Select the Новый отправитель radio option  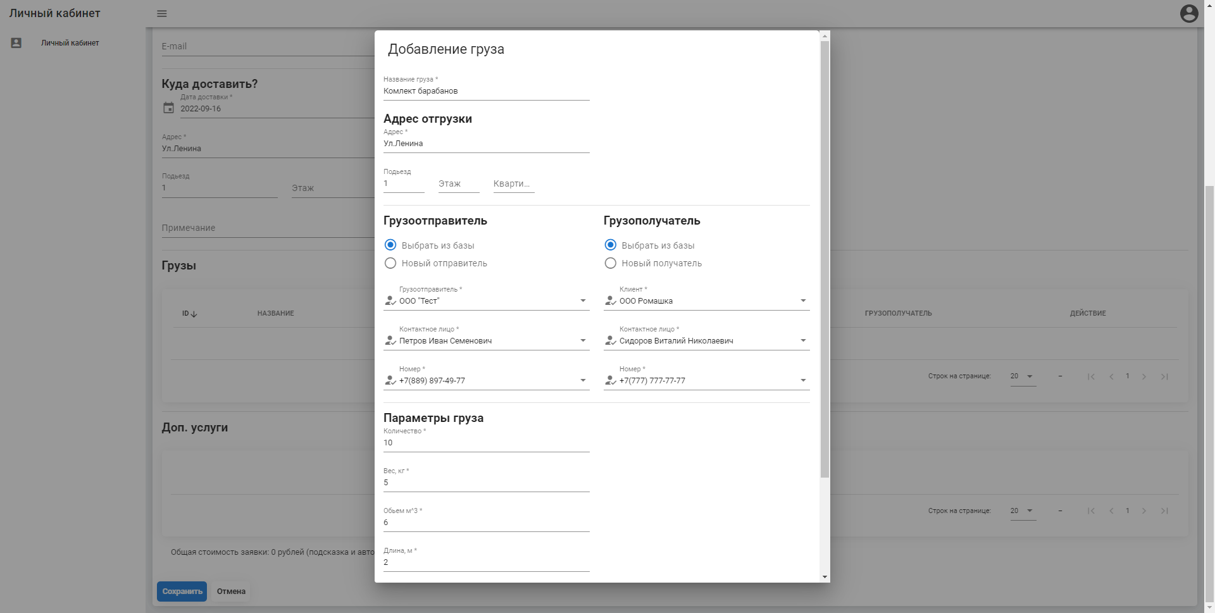click(x=390, y=263)
